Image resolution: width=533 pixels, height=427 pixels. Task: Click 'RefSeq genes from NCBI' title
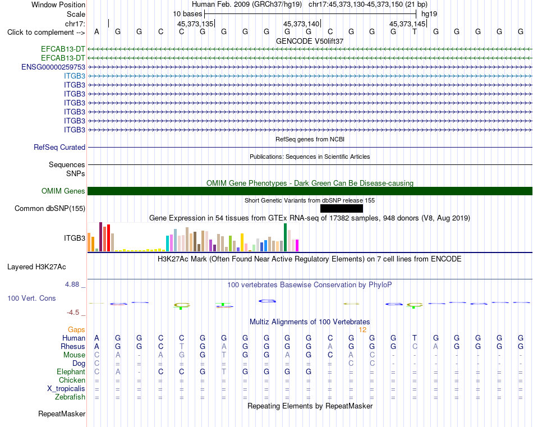pyautogui.click(x=310, y=139)
